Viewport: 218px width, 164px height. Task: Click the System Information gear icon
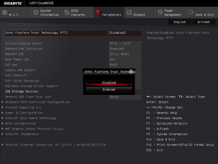36,13
